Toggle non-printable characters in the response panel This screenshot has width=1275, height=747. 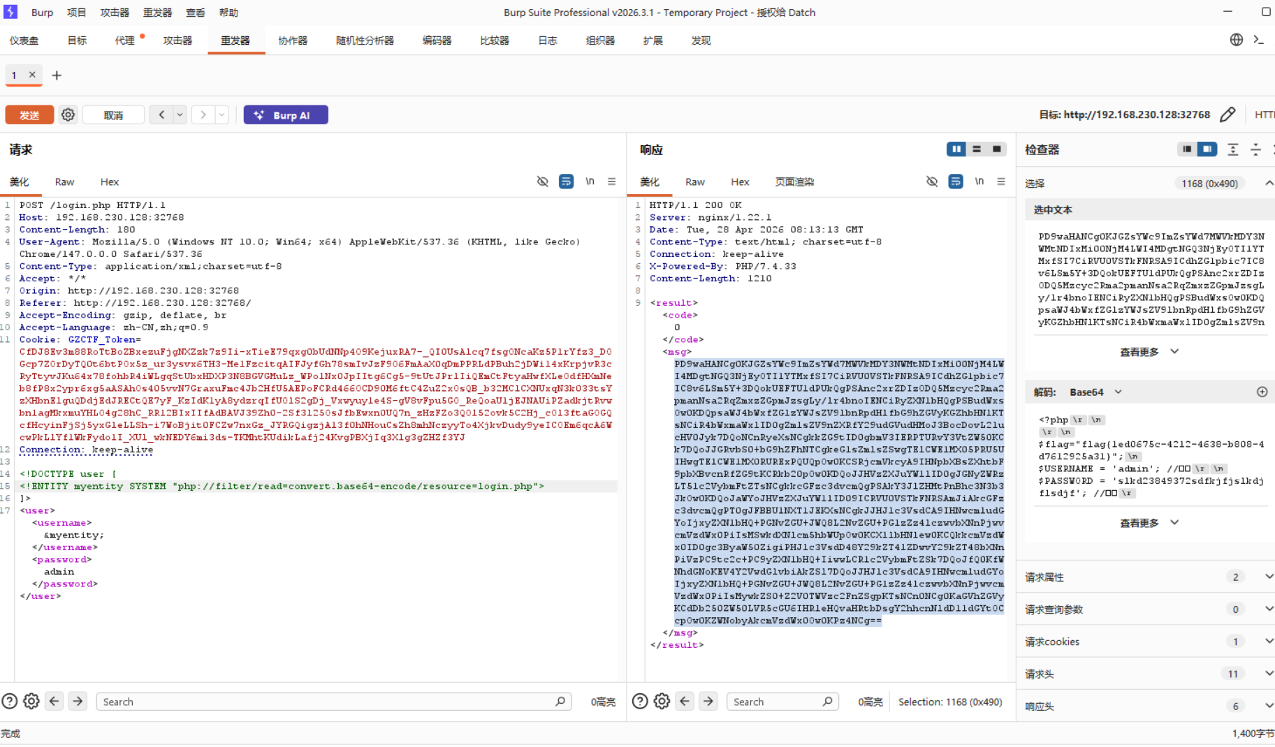point(932,182)
